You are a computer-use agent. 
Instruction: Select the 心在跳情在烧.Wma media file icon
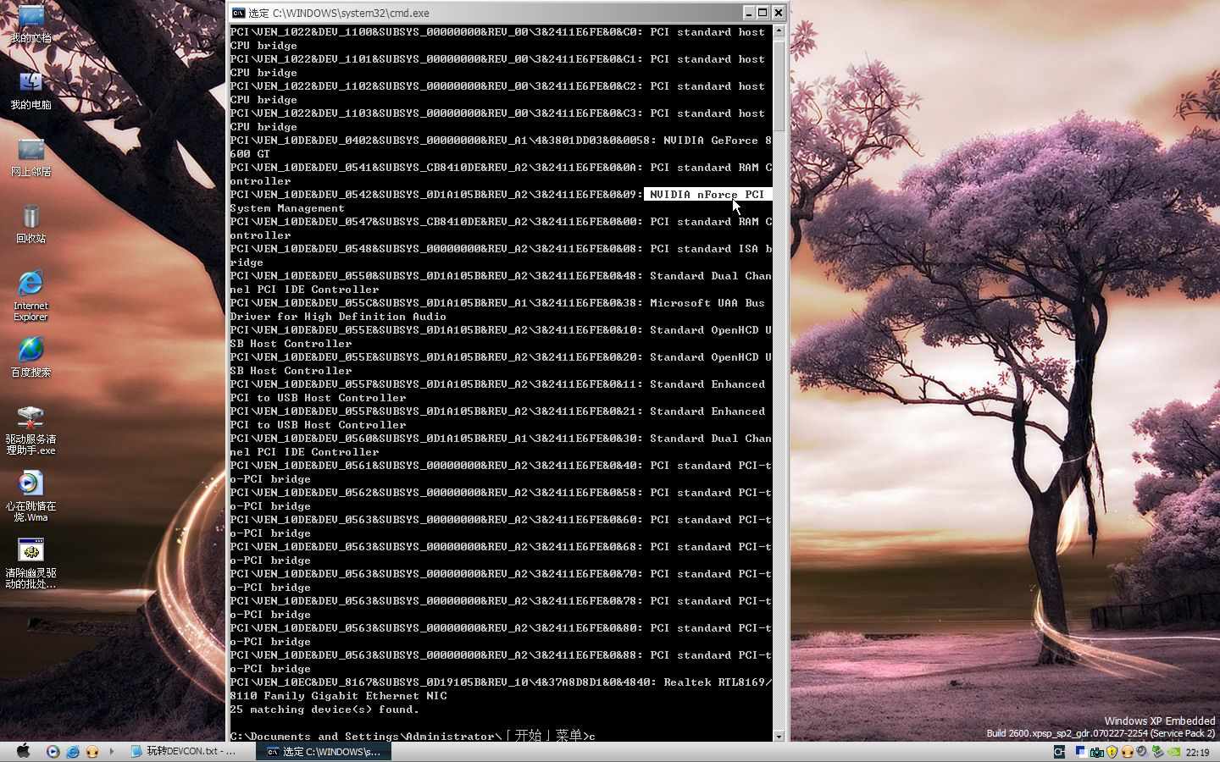[x=30, y=497]
